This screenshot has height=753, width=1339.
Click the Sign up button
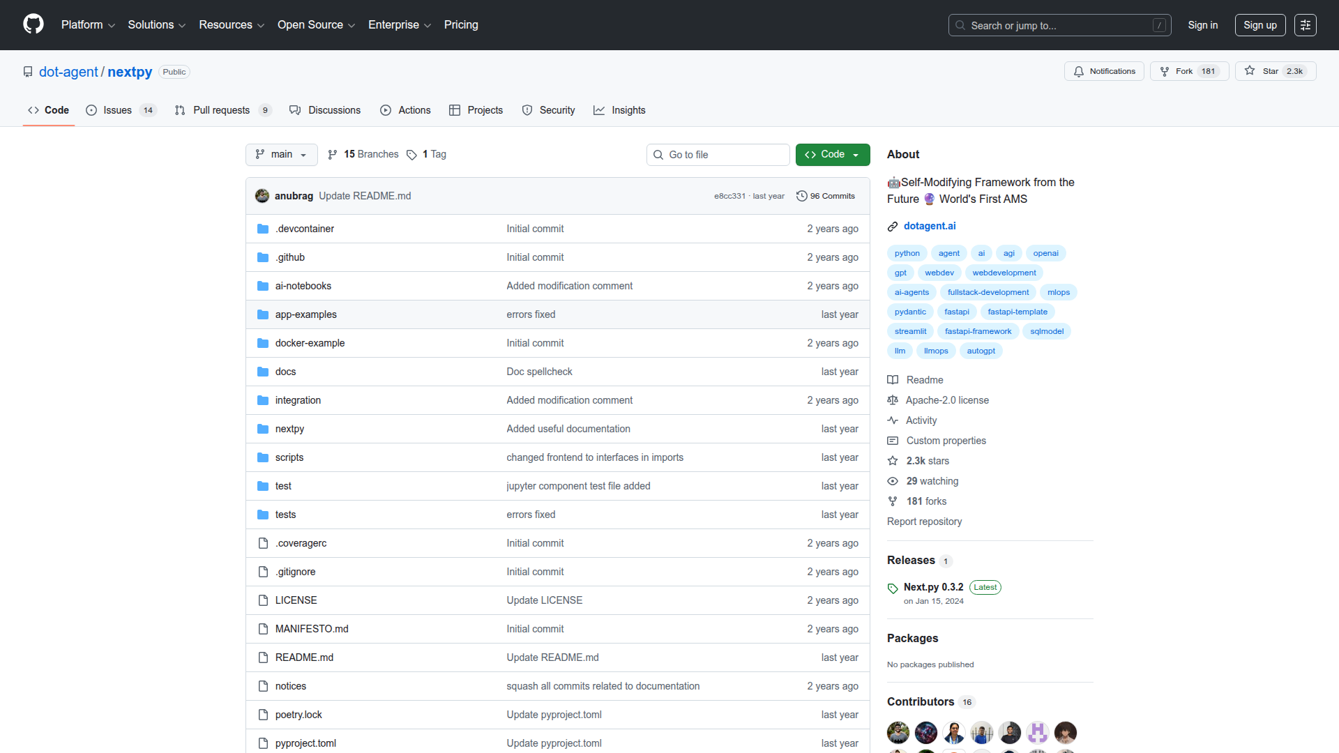coord(1259,25)
